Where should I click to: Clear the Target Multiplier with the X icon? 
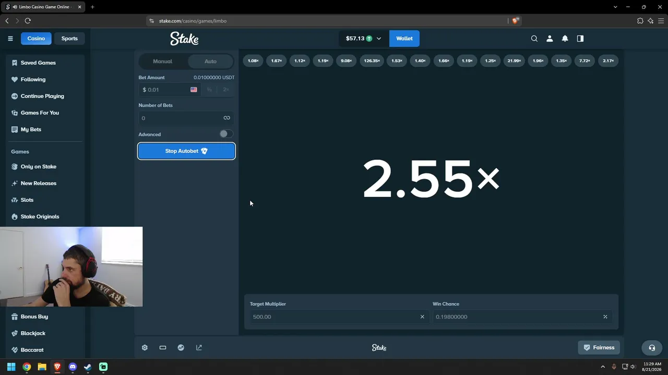point(422,317)
